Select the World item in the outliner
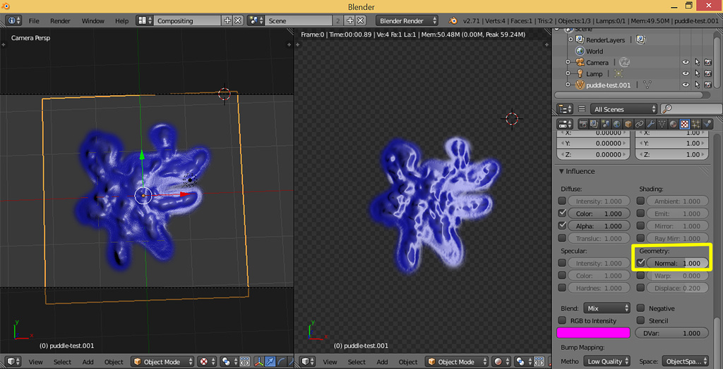The image size is (723, 369). [594, 51]
